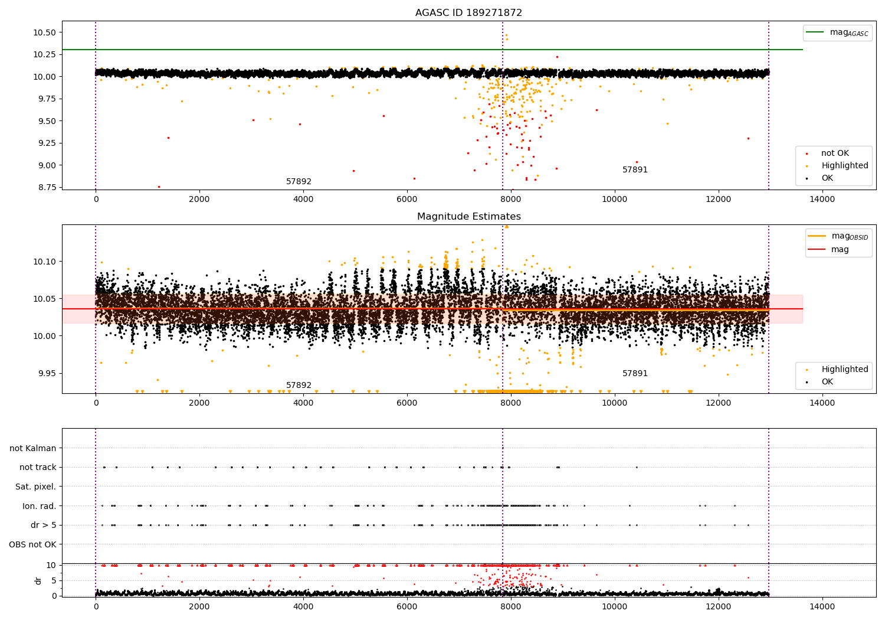Click the "dr" axis label of bottom panel

click(38, 580)
